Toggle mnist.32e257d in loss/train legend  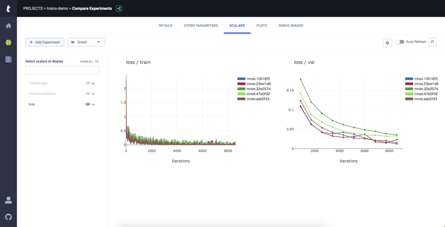click(x=253, y=89)
